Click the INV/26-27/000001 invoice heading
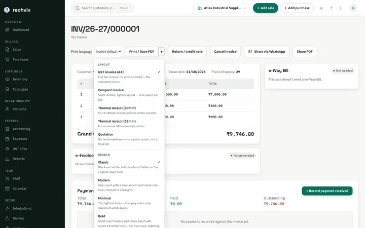The width and height of the screenshot is (365, 228). coord(105,29)
